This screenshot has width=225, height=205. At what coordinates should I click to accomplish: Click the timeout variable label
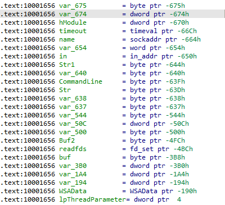point(73,31)
